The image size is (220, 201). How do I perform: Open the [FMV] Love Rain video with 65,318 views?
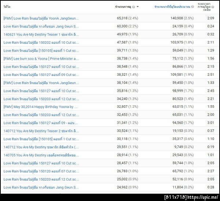coord(41,18)
